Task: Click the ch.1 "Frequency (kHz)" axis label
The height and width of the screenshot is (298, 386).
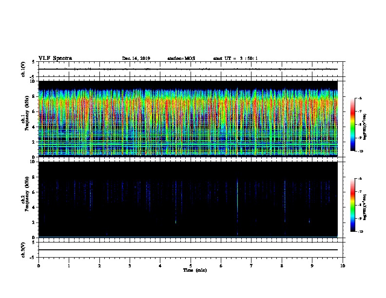Action: tap(27, 113)
